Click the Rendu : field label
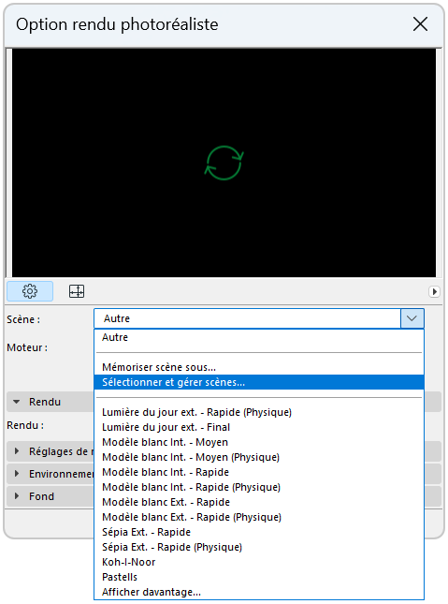The image size is (448, 604). [25, 426]
